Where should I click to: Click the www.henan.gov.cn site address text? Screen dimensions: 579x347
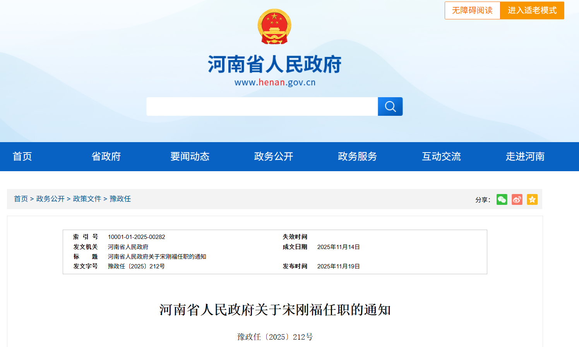[275, 82]
